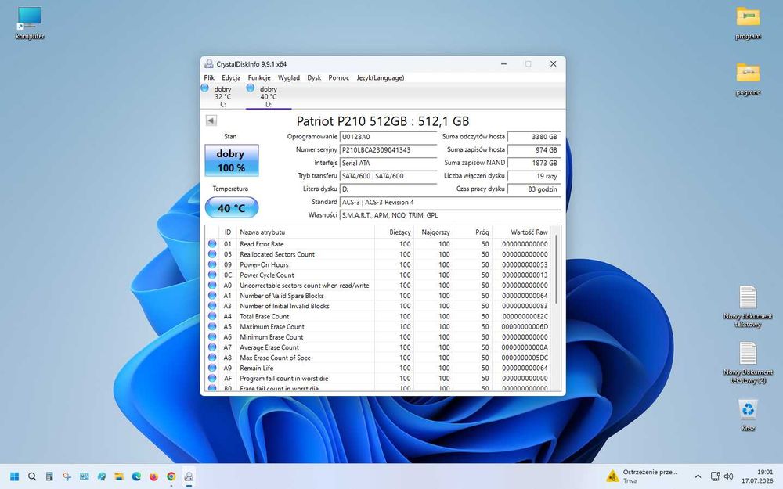This screenshot has height=489, width=783.
Task: Click the dobry 100 % health status button
Action: click(232, 160)
